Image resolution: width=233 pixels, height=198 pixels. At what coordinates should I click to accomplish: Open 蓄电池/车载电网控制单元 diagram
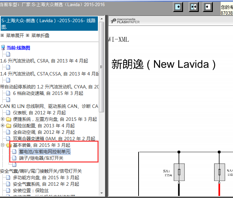44,152
